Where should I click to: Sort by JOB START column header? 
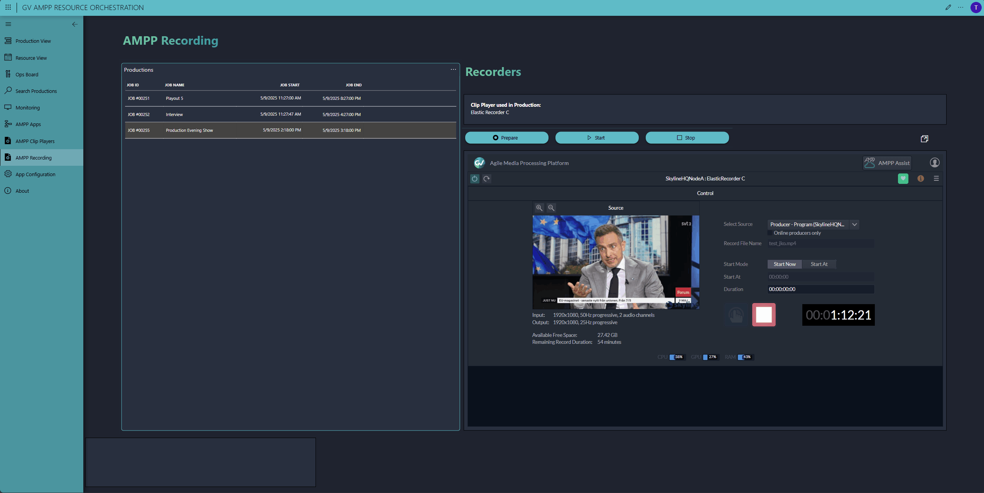[290, 85]
